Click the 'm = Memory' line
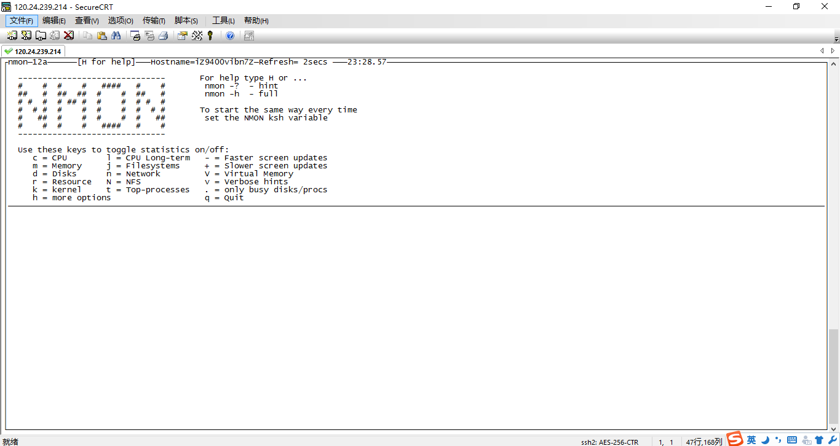 (x=57, y=166)
